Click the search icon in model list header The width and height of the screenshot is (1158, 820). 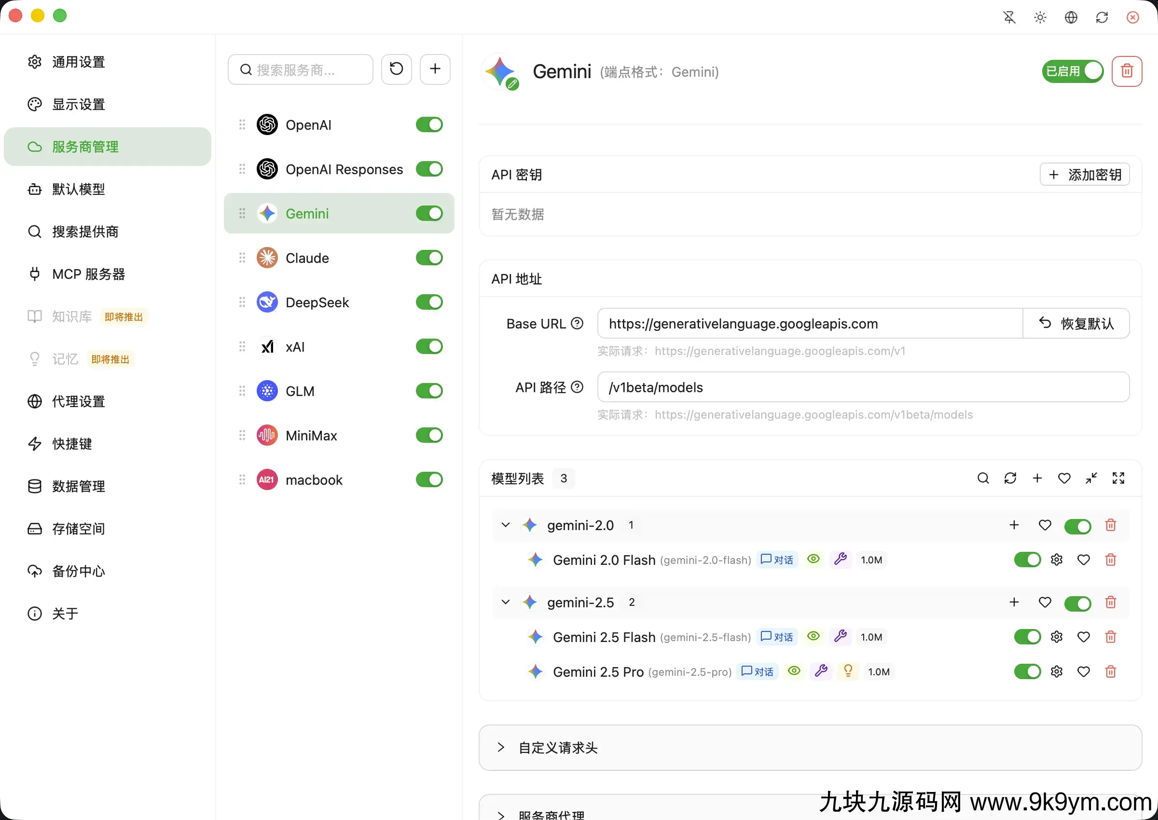tap(983, 478)
